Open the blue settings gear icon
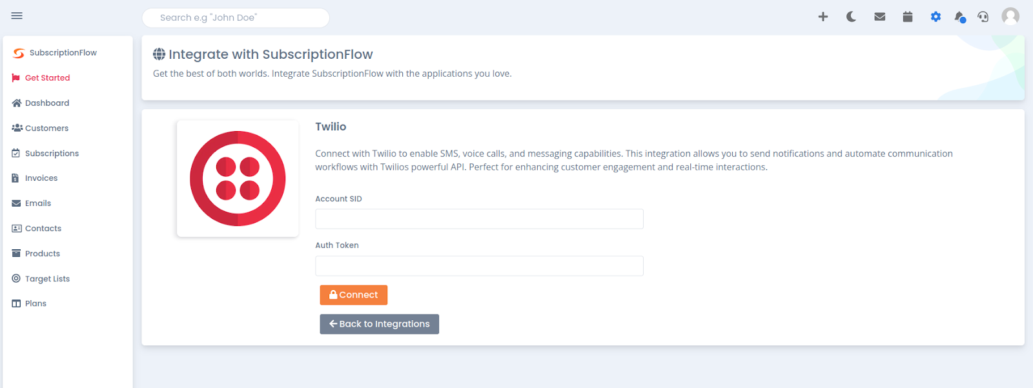This screenshot has height=388, width=1033. pos(936,17)
